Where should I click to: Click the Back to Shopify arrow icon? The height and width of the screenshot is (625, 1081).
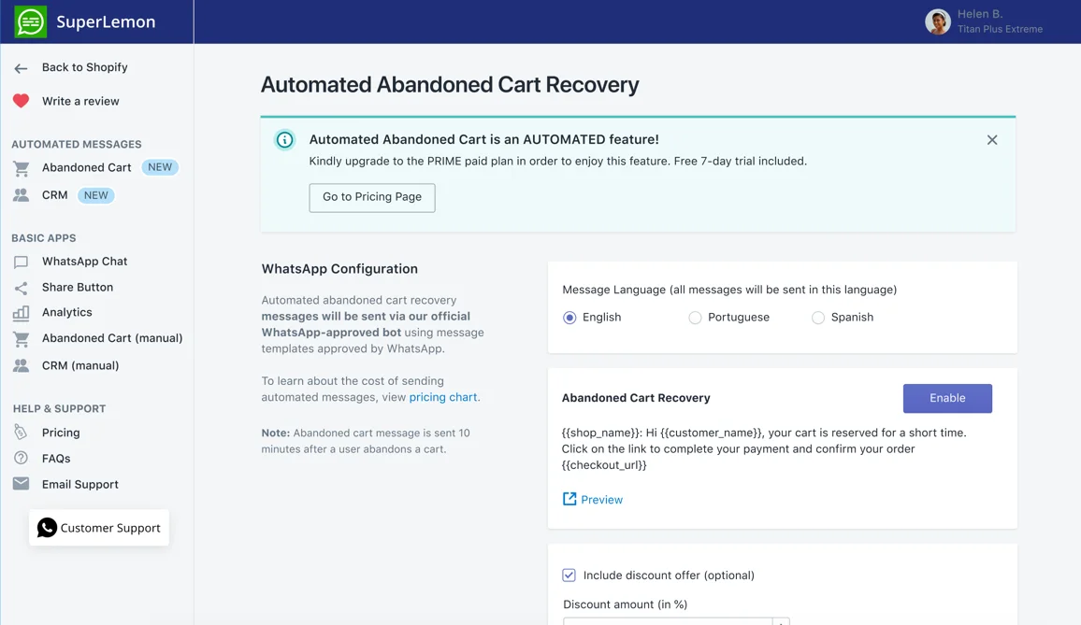21,68
